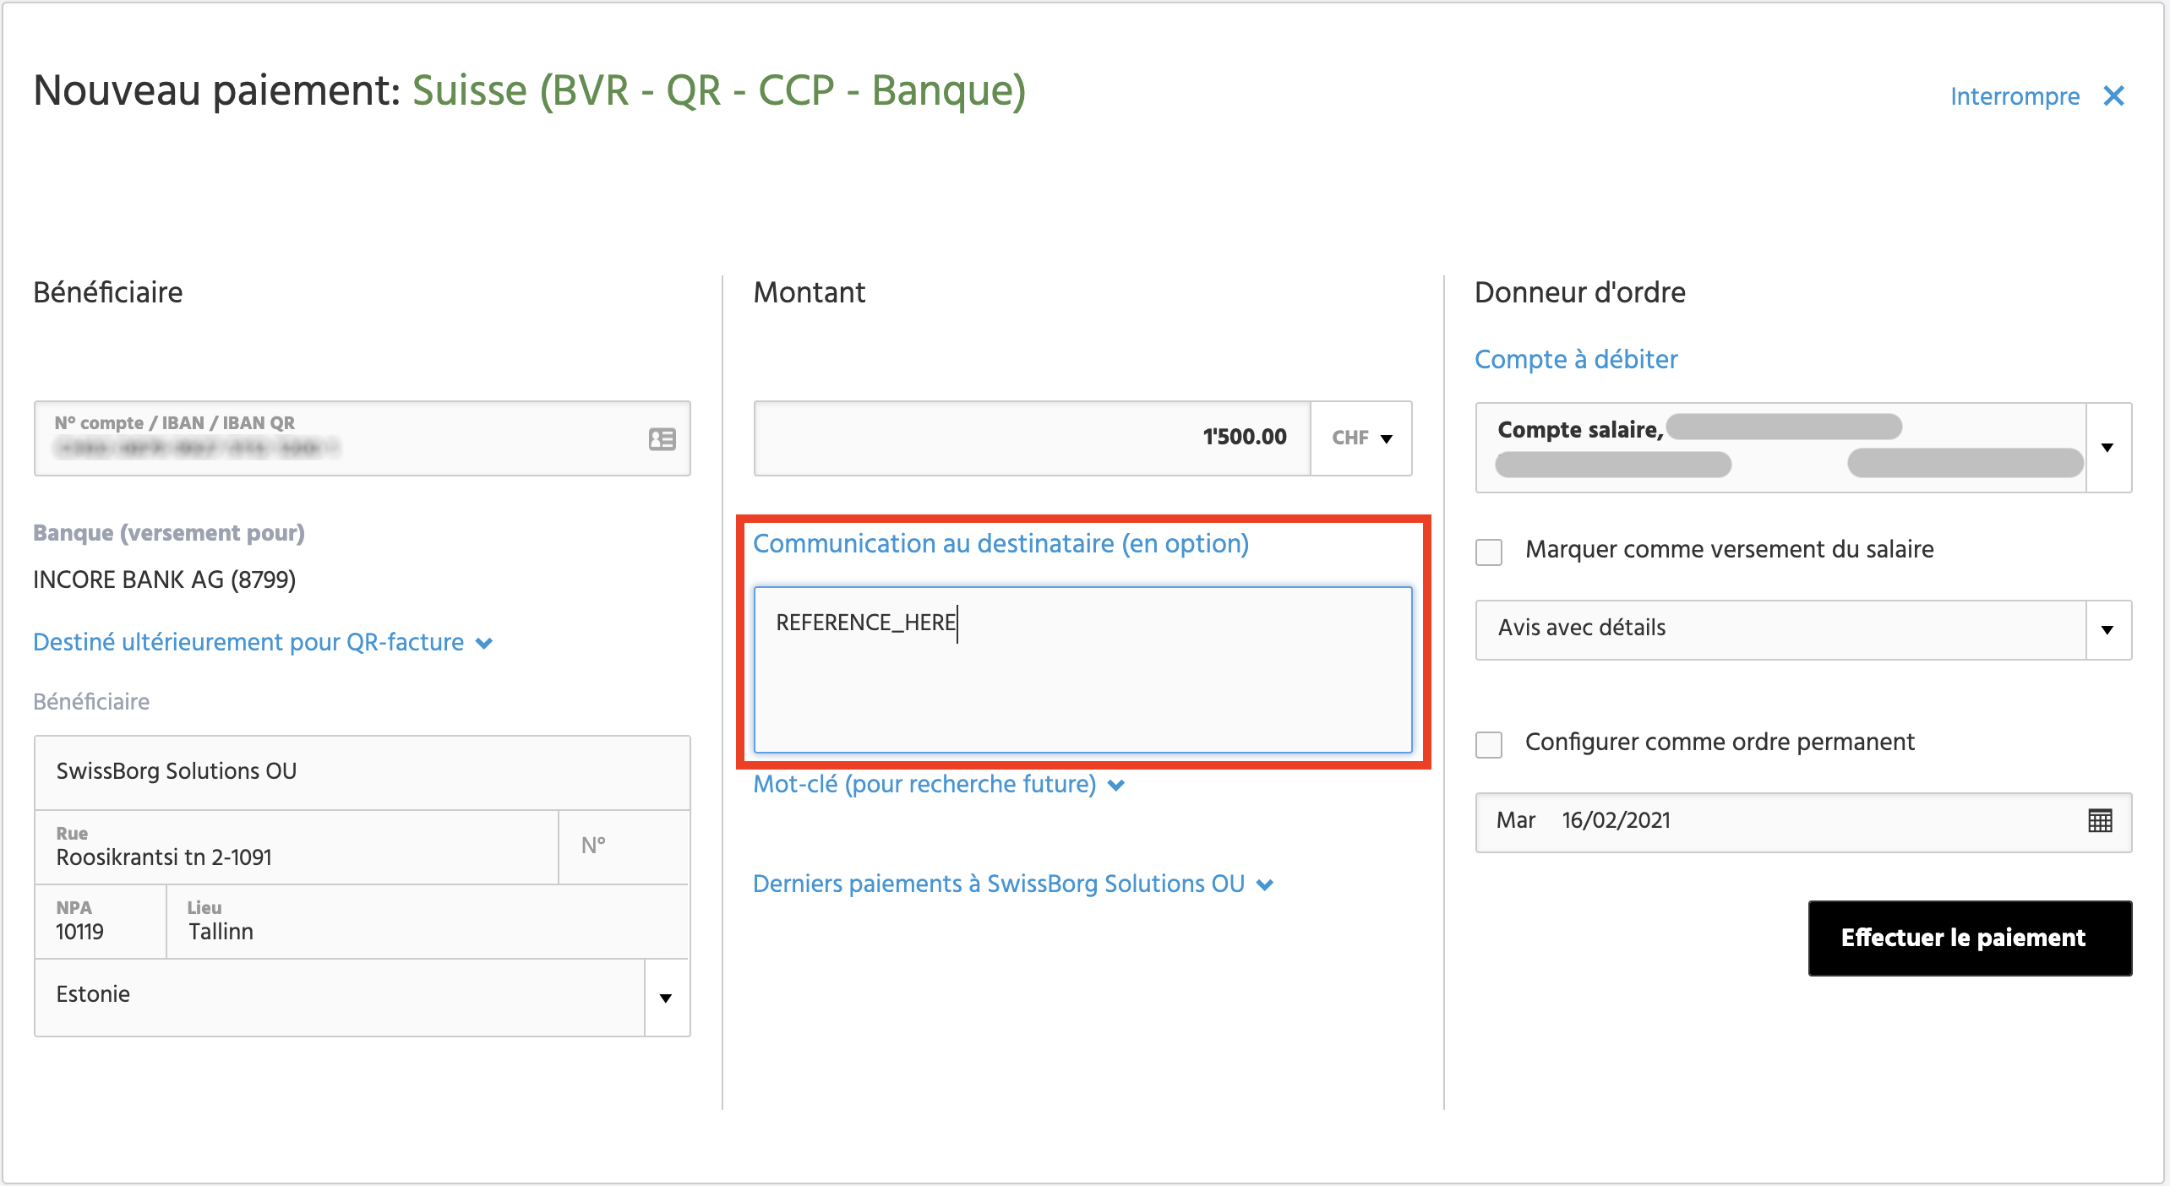Screen dimensions: 2170x1186
Task: Open the Estonie country dropdown
Action: click(x=666, y=998)
